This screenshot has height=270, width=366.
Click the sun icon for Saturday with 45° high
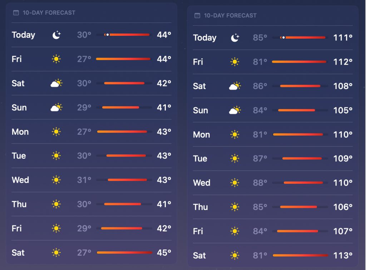coord(56,253)
